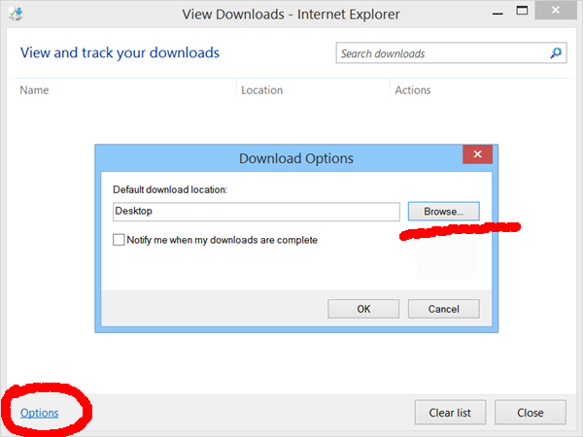Select the Name column header
This screenshot has height=437, width=583.
[x=34, y=90]
